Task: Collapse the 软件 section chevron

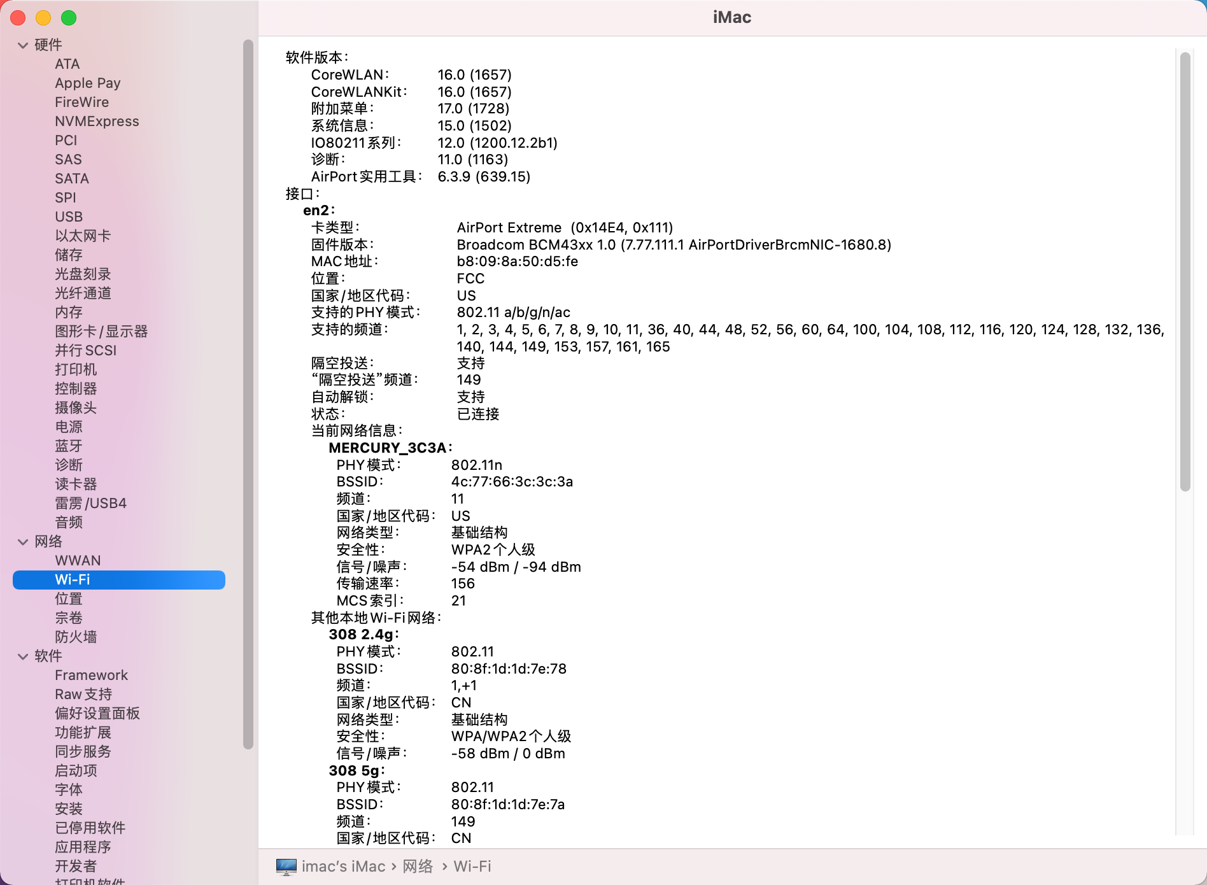Action: tap(23, 656)
